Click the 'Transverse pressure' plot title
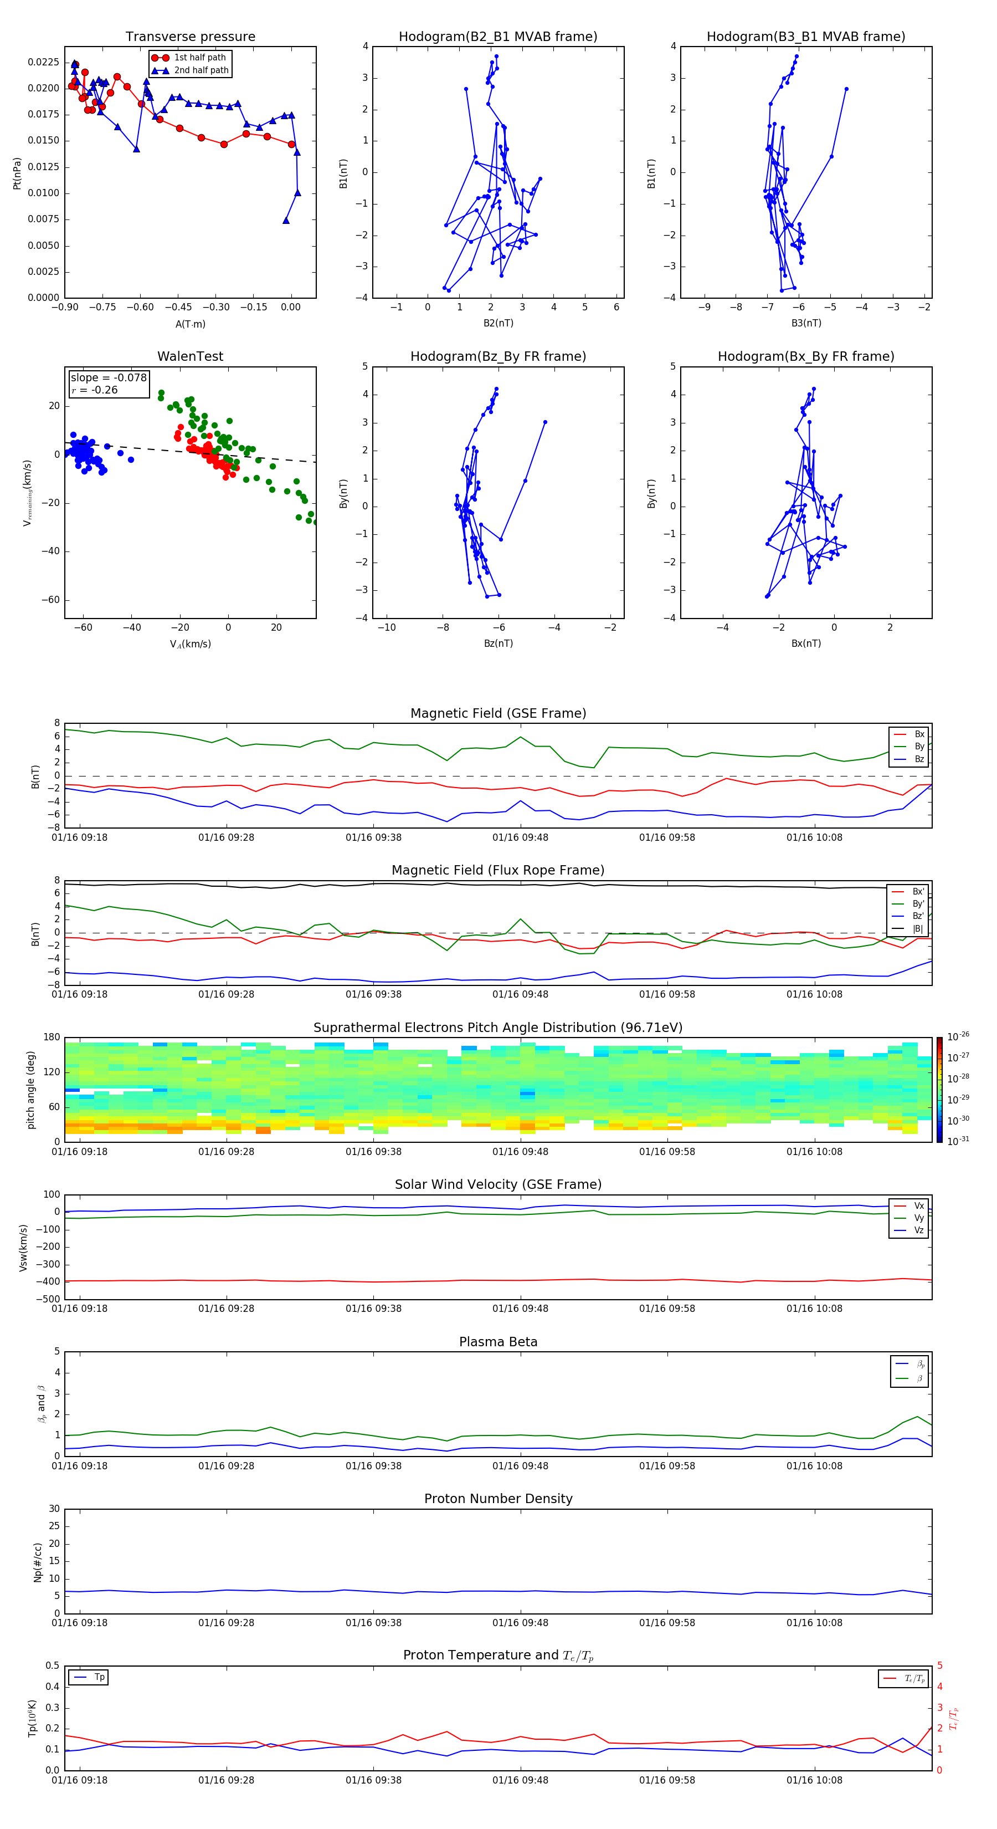 point(190,37)
